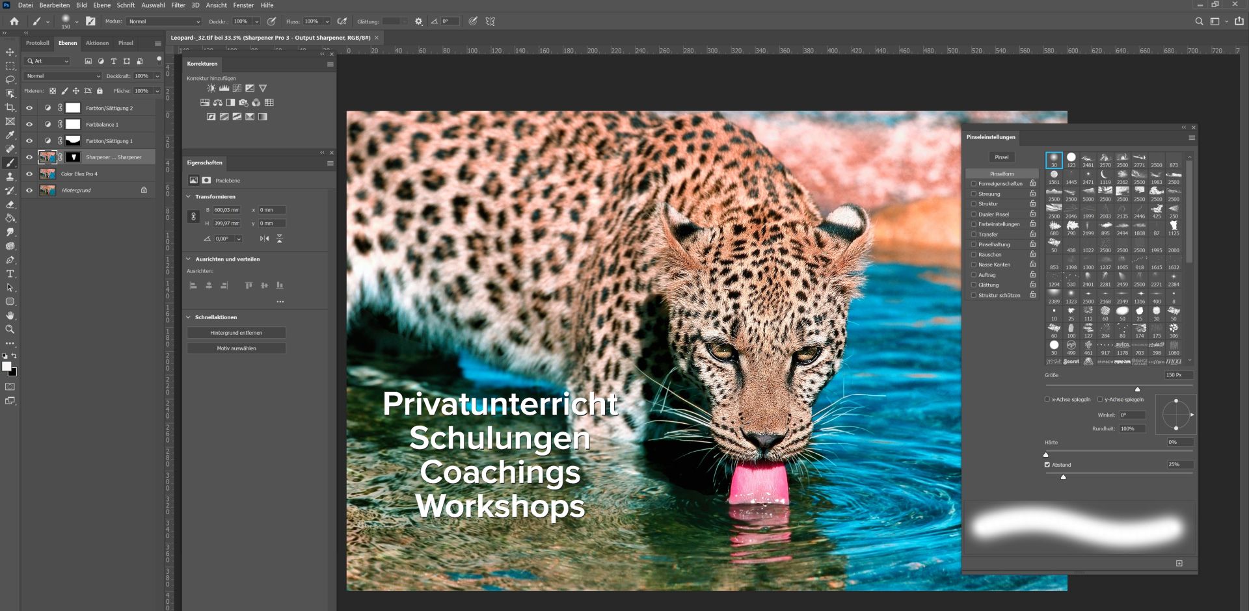Click the Home icon in options bar
Screen dimensions: 1249x611
tap(14, 21)
